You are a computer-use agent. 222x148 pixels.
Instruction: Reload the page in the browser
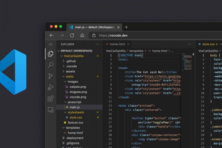(72, 35)
